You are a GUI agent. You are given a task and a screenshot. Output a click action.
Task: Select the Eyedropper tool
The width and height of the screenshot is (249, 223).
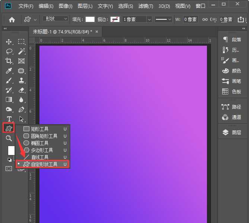point(9,71)
